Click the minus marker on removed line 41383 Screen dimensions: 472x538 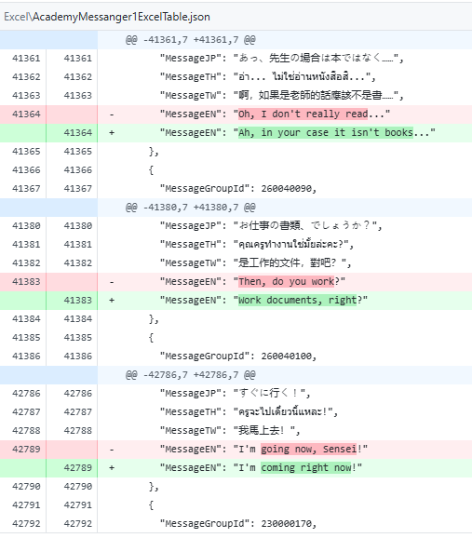pos(112,282)
